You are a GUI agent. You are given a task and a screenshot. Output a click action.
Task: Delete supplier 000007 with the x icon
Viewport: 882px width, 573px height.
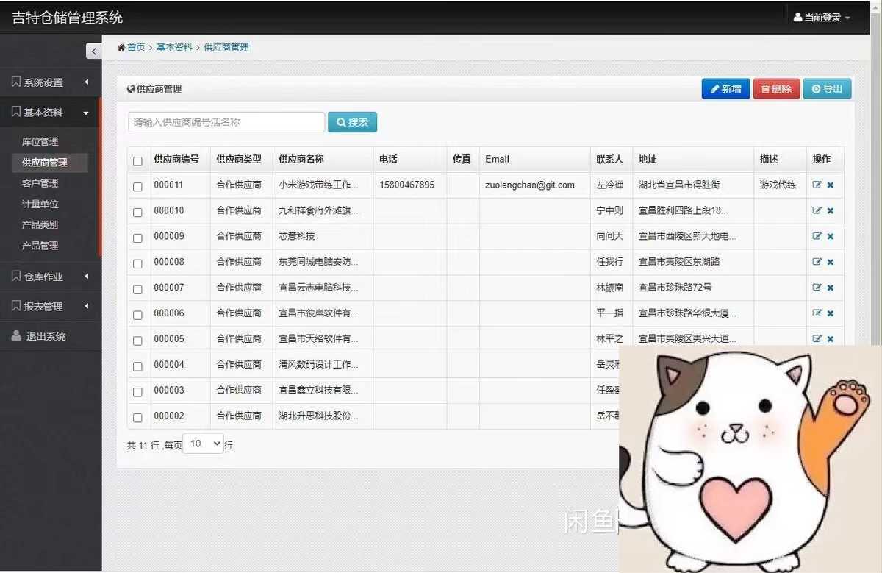click(x=831, y=288)
